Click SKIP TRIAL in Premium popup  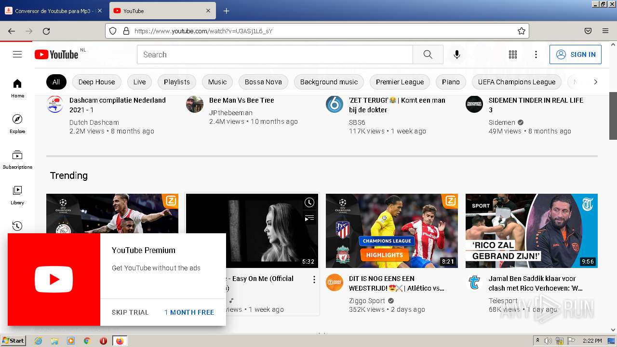coord(130,312)
